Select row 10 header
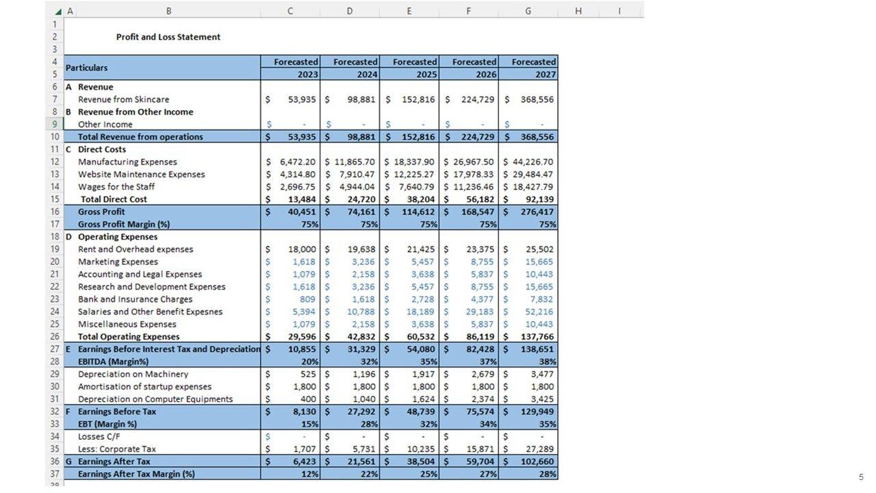Screen dimensions: 876x493 54,137
